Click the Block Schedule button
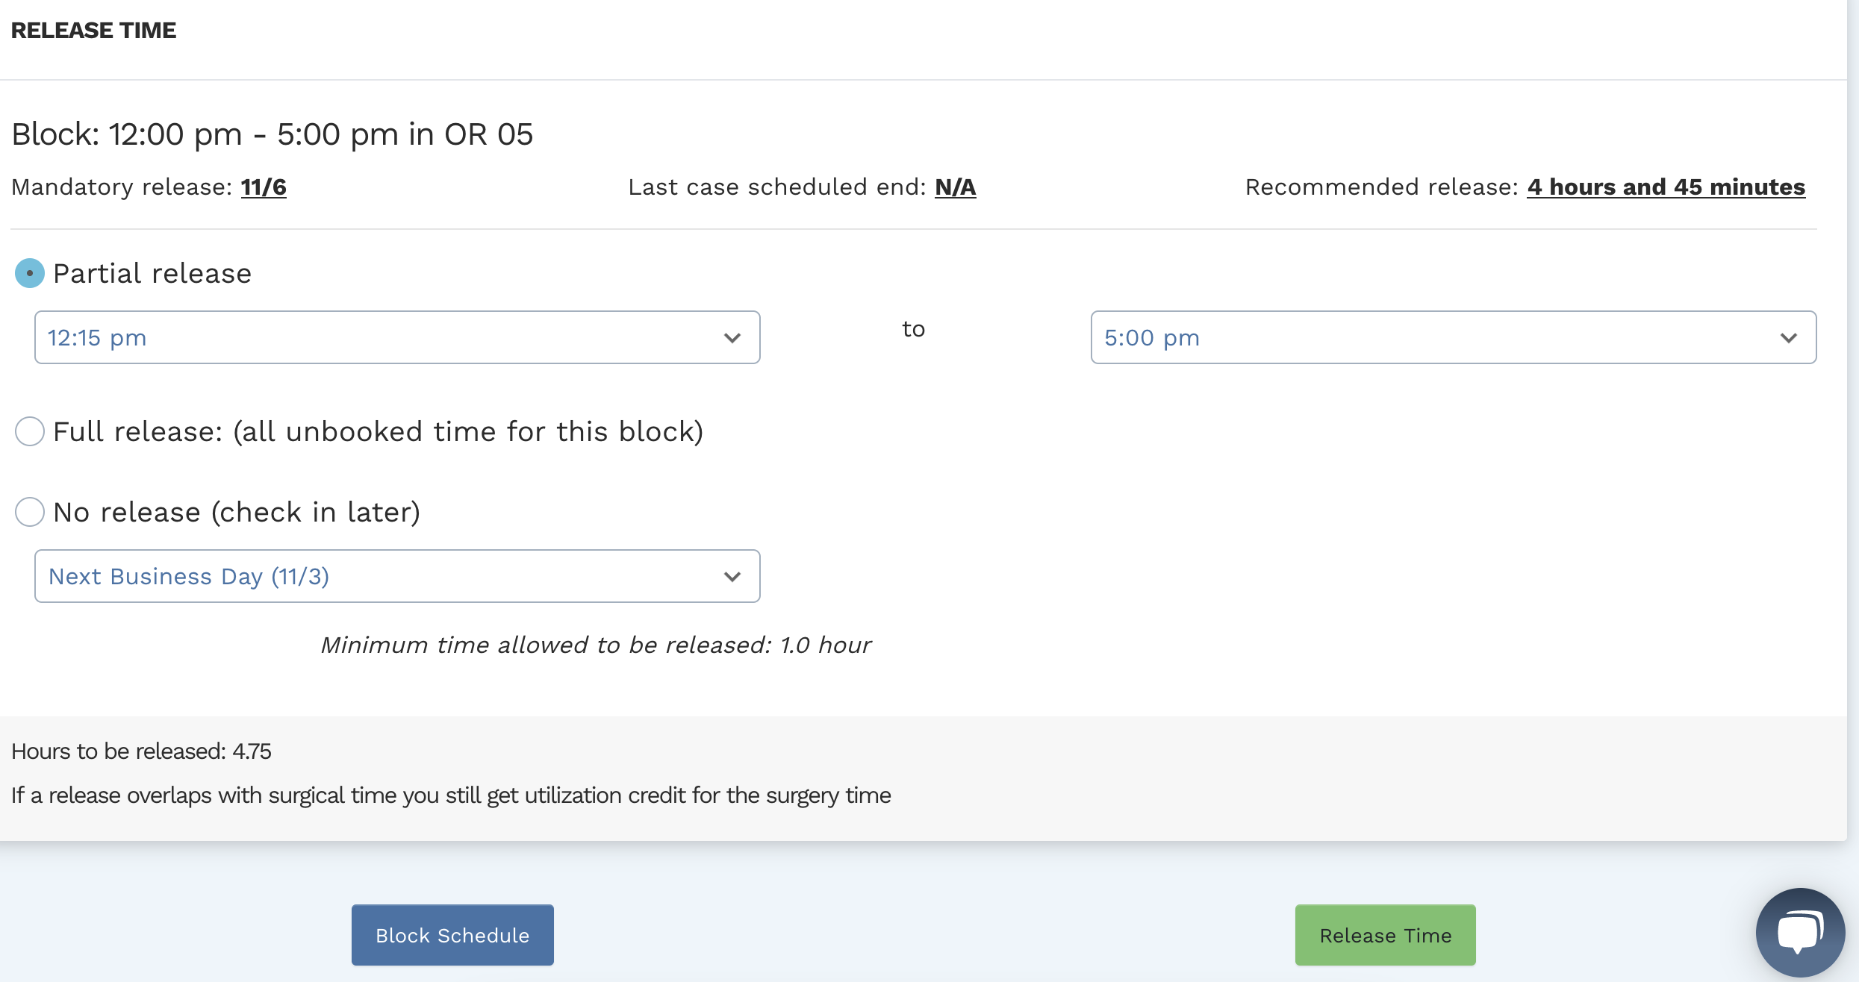The width and height of the screenshot is (1859, 982). [x=452, y=935]
